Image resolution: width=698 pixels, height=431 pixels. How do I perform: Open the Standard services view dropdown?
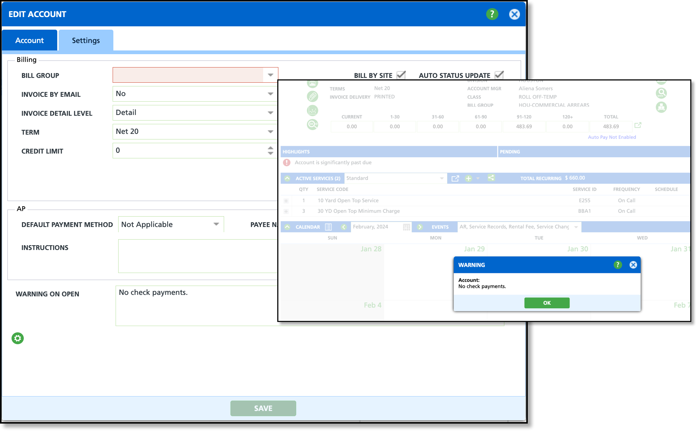[442, 178]
